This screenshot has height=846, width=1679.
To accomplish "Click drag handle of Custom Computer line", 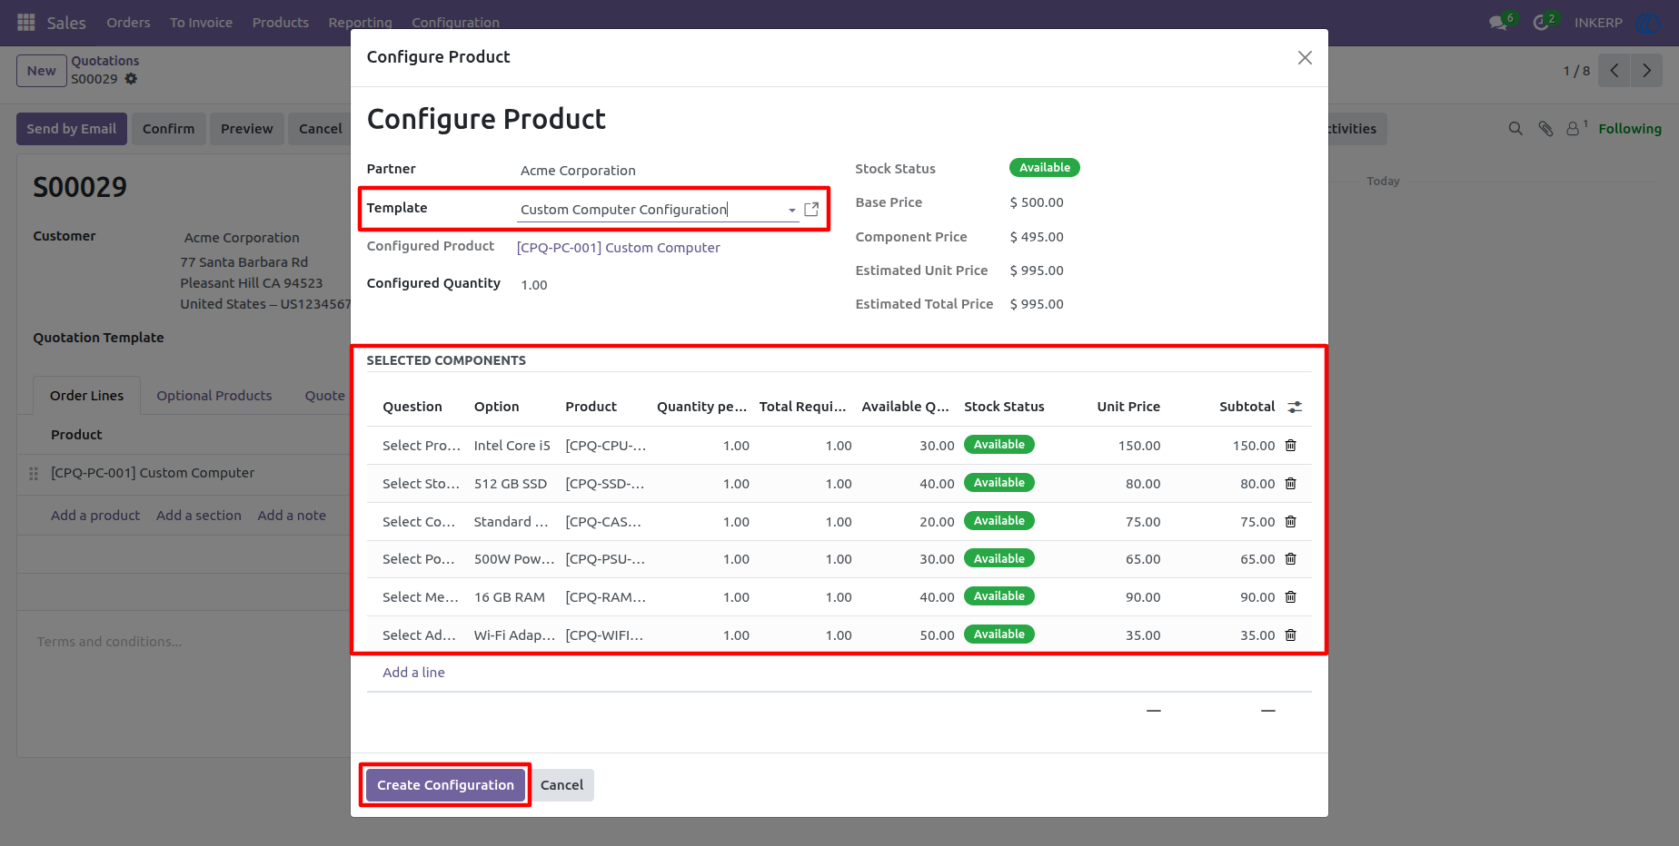I will pos(34,473).
